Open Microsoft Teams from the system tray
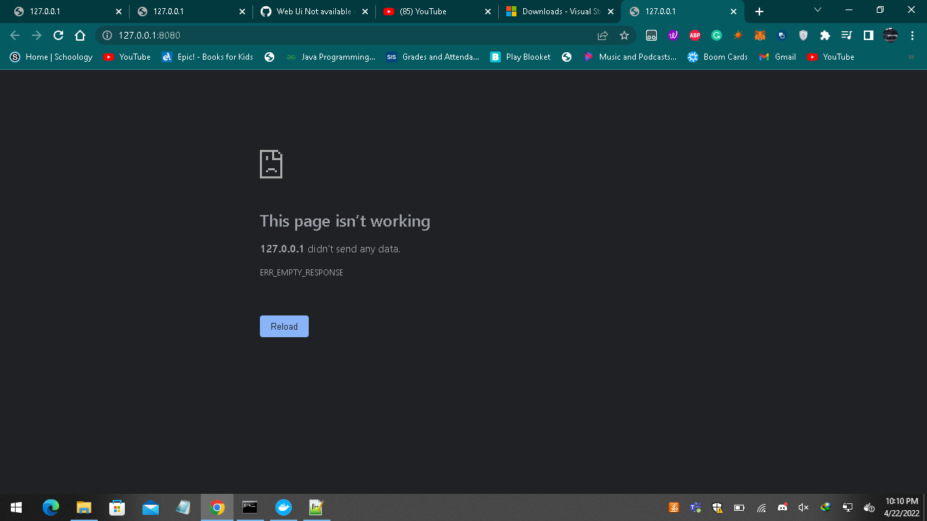 (x=694, y=507)
